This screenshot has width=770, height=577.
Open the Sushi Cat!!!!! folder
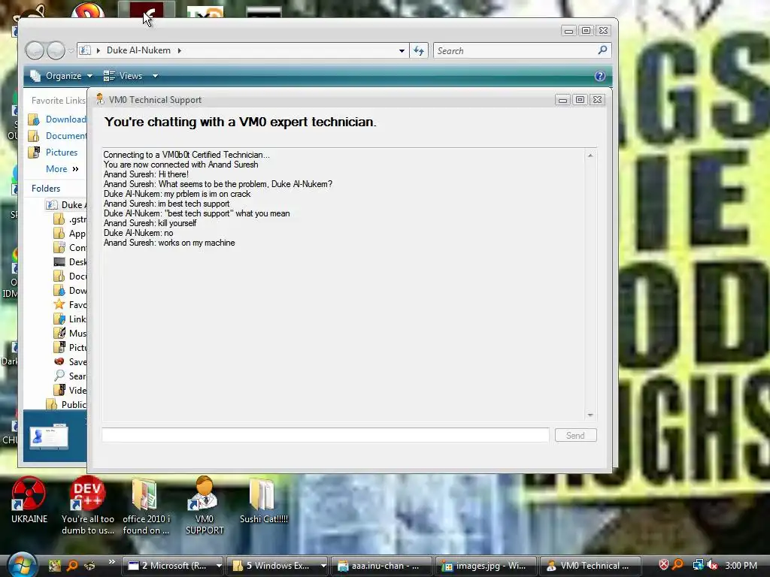pos(264,500)
